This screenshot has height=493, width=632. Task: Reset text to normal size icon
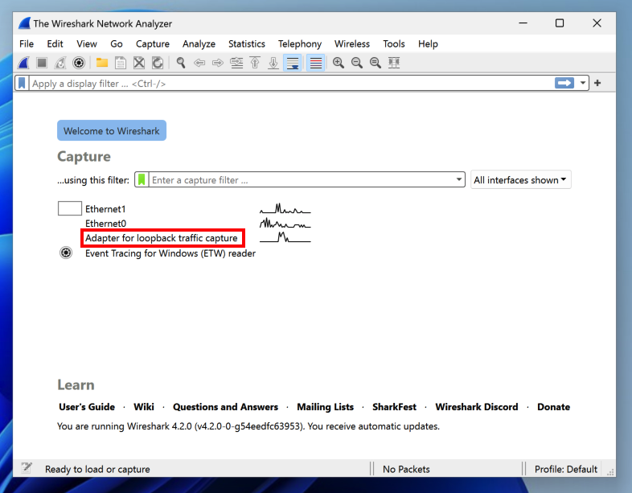(376, 63)
